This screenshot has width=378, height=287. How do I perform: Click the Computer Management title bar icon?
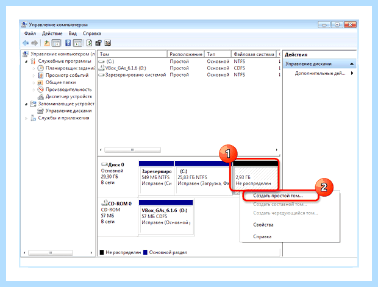point(24,24)
